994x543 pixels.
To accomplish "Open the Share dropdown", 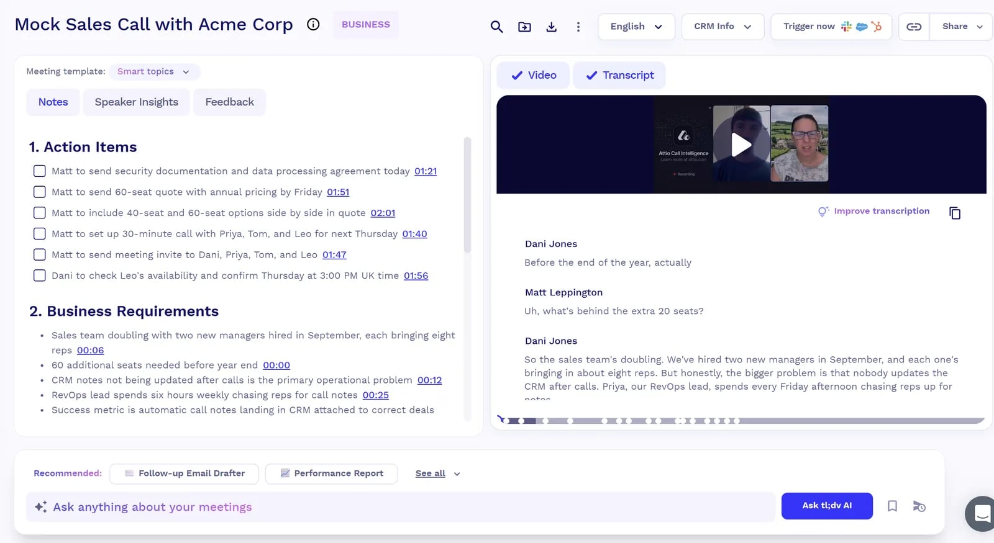I will pyautogui.click(x=962, y=27).
